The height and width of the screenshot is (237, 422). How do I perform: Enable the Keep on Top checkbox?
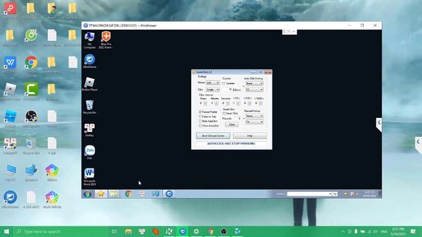200,117
